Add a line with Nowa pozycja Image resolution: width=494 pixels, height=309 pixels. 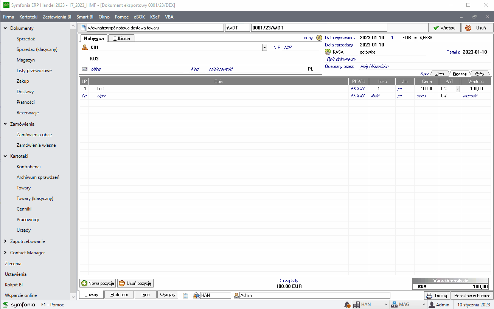tap(98, 283)
